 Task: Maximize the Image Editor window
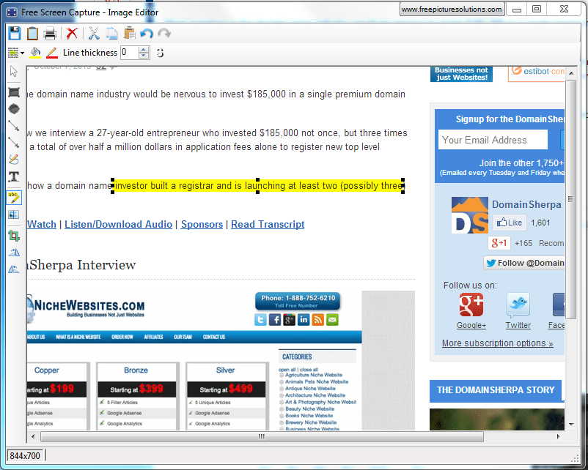coord(537,9)
